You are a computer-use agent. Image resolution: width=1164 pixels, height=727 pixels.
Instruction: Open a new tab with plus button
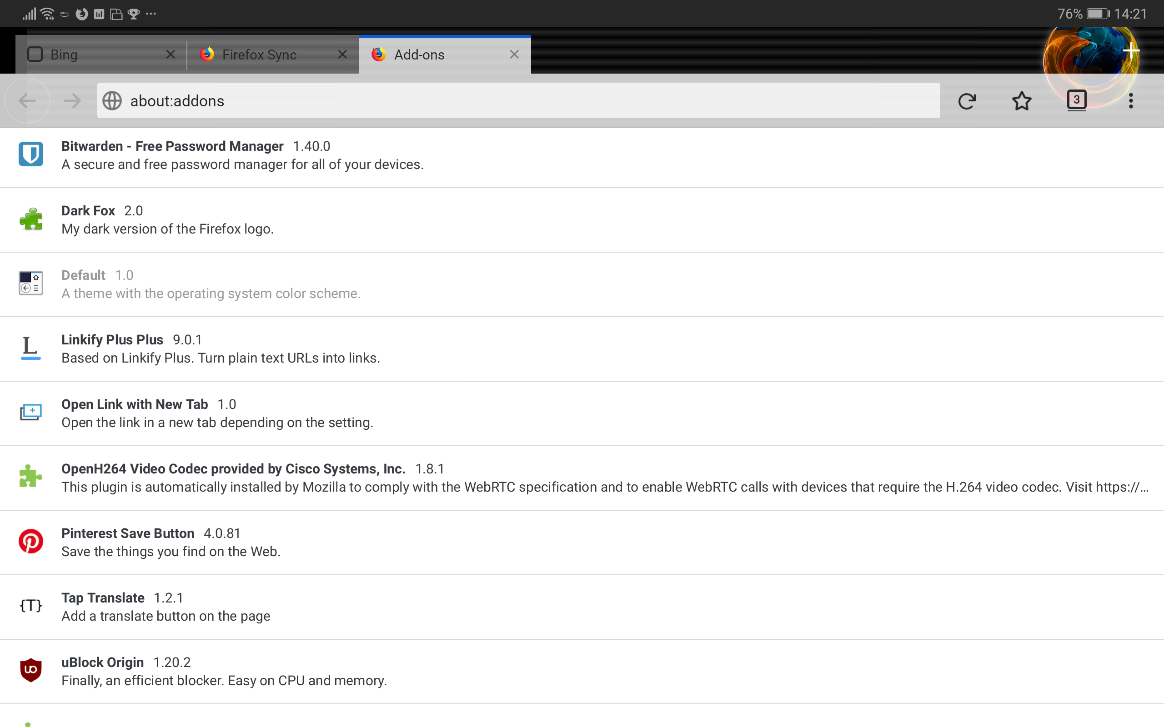tap(1131, 50)
